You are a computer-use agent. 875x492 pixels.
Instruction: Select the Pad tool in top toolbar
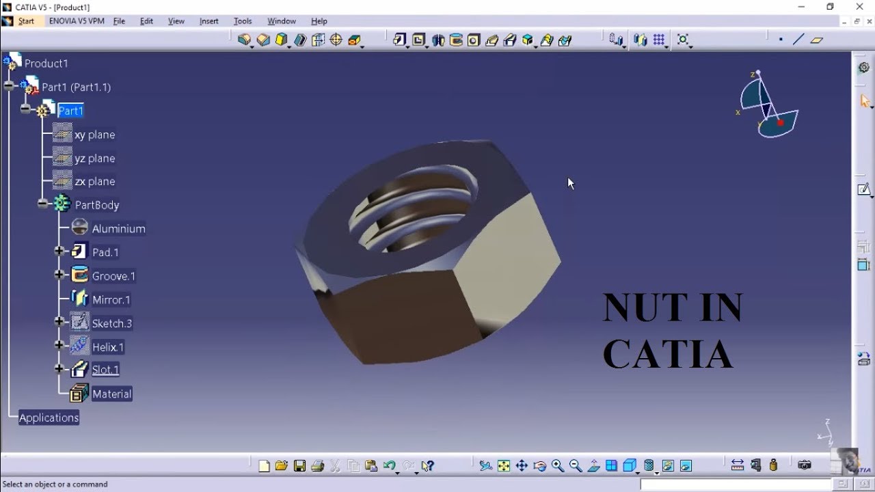(x=400, y=40)
